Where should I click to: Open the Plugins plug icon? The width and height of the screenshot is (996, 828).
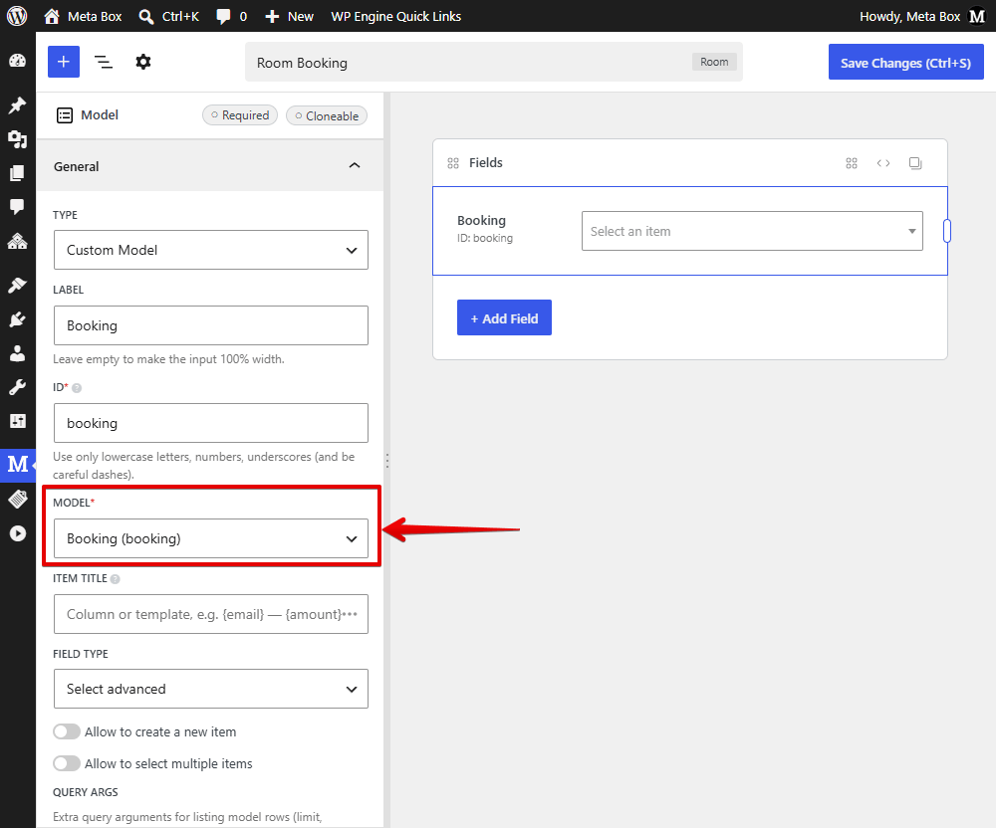click(17, 319)
